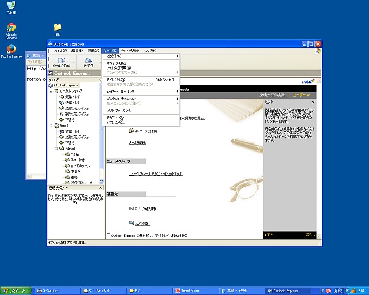369x295 pixels.
Task: Select ローカル フォルダ's 送信済みアイテム icon
Action: click(62, 108)
